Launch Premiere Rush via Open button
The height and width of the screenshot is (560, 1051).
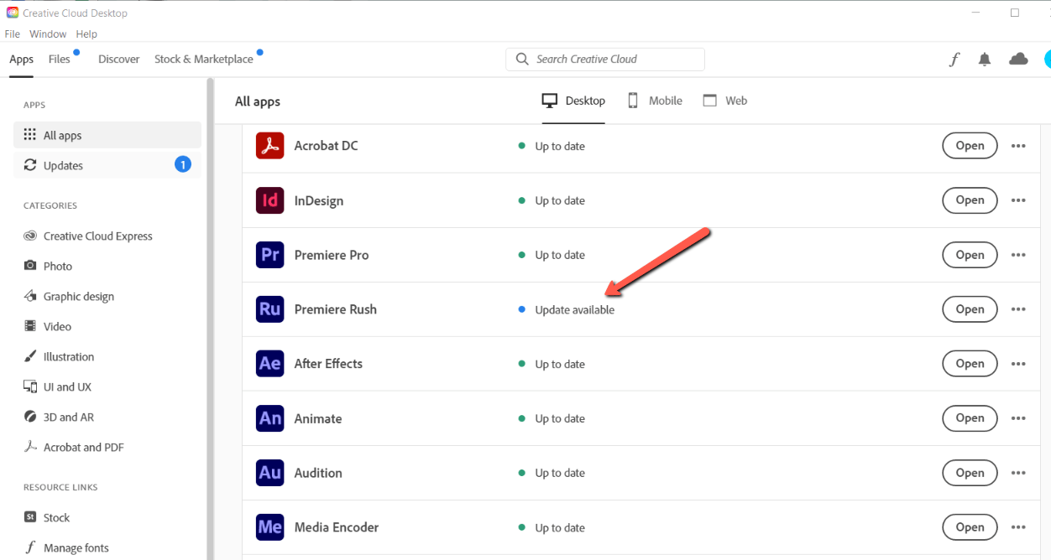[970, 309]
